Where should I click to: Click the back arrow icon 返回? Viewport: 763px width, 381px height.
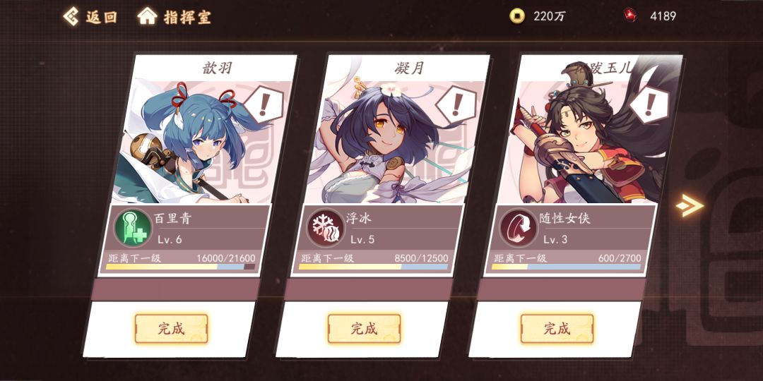pyautogui.click(x=71, y=16)
